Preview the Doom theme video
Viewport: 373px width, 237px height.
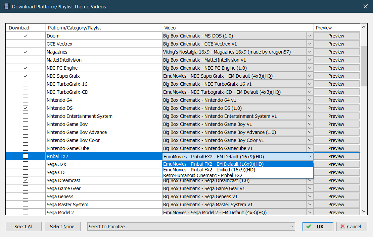336,36
